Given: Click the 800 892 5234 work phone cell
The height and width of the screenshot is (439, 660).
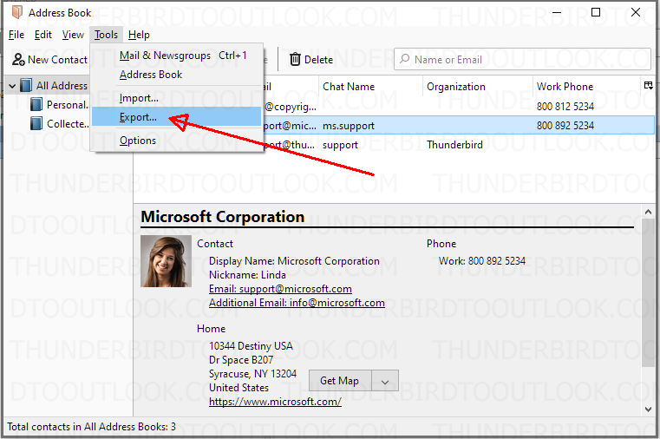Looking at the screenshot, I should tap(565, 126).
